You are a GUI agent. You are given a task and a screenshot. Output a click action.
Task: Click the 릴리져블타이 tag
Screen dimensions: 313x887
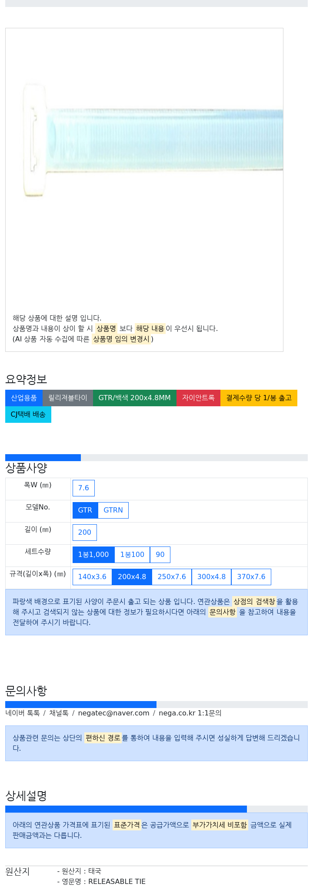point(68,398)
